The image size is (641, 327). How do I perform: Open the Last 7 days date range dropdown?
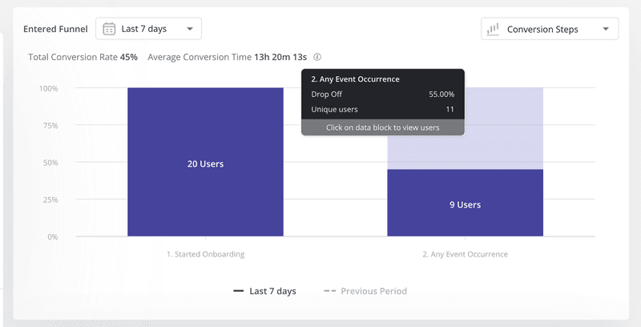[x=148, y=29]
